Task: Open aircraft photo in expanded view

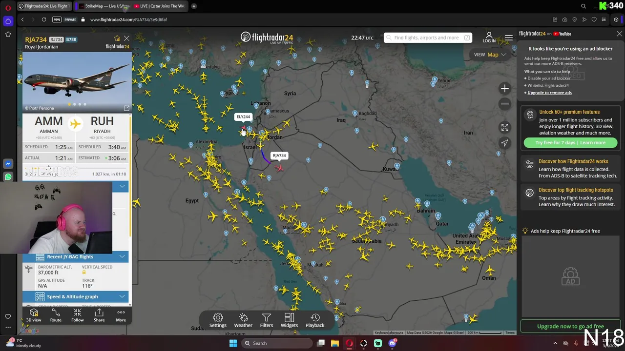Action: (126, 108)
